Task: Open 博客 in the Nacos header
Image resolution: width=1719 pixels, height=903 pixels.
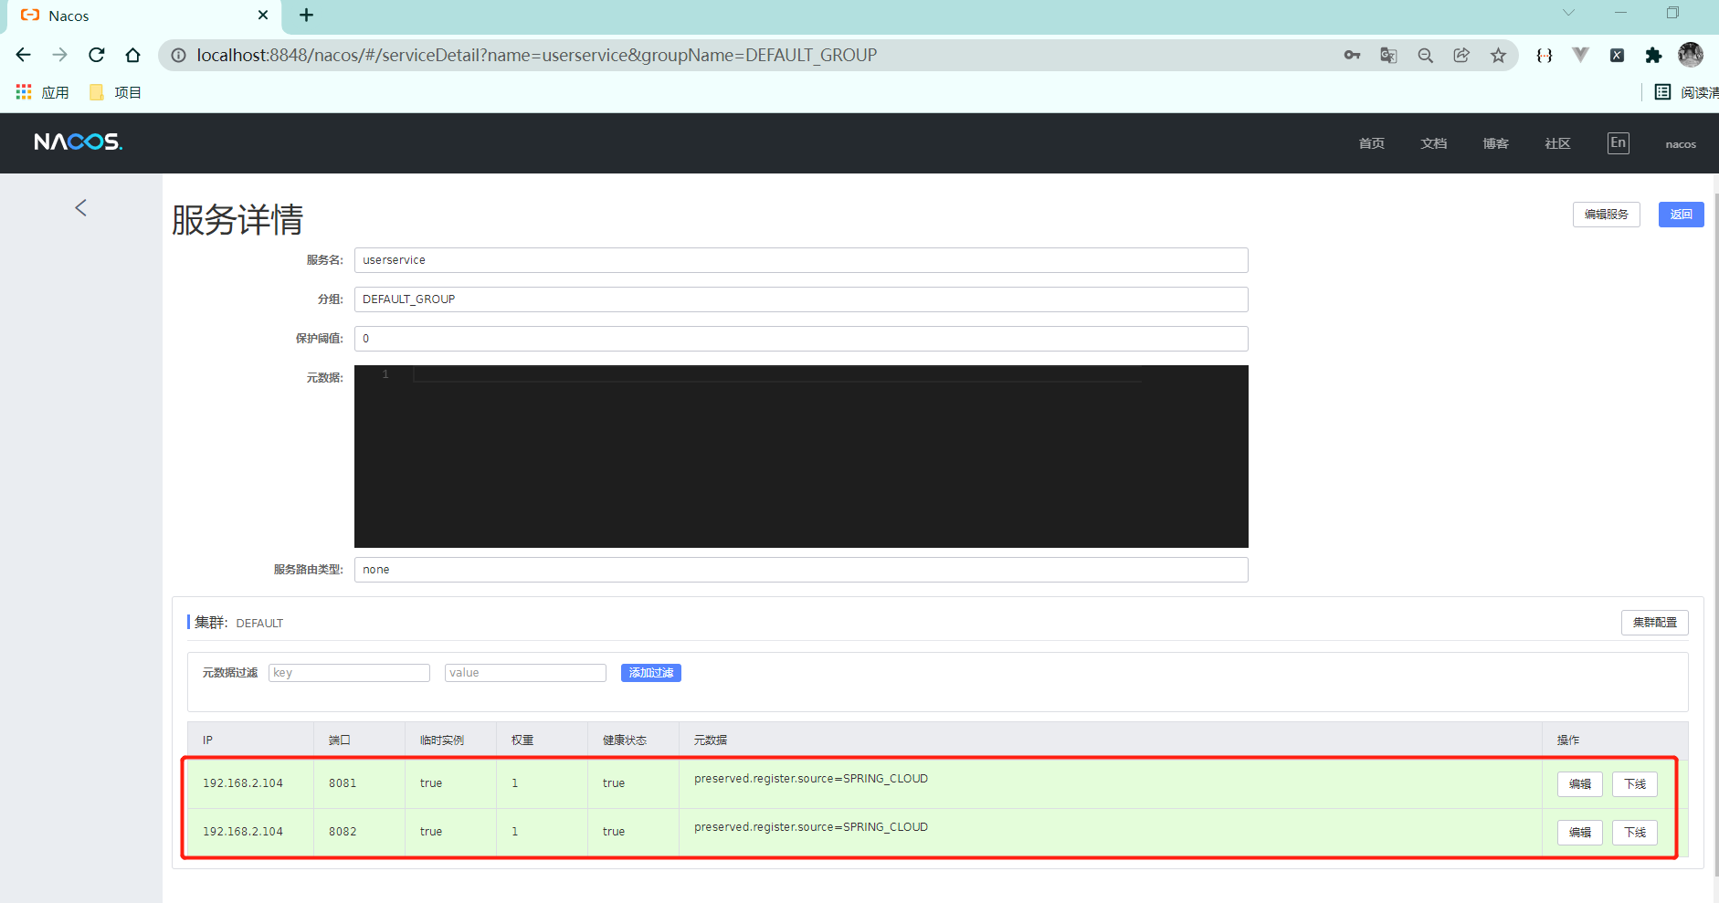Action: coord(1495,143)
